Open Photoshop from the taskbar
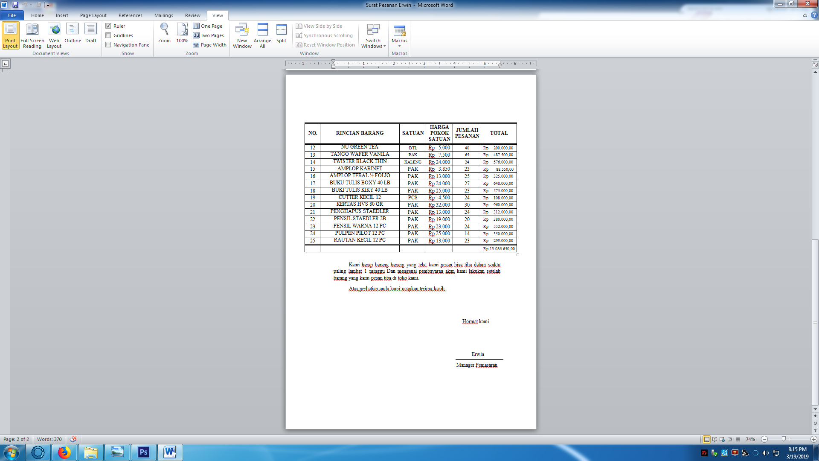Image resolution: width=819 pixels, height=461 pixels. [x=143, y=452]
